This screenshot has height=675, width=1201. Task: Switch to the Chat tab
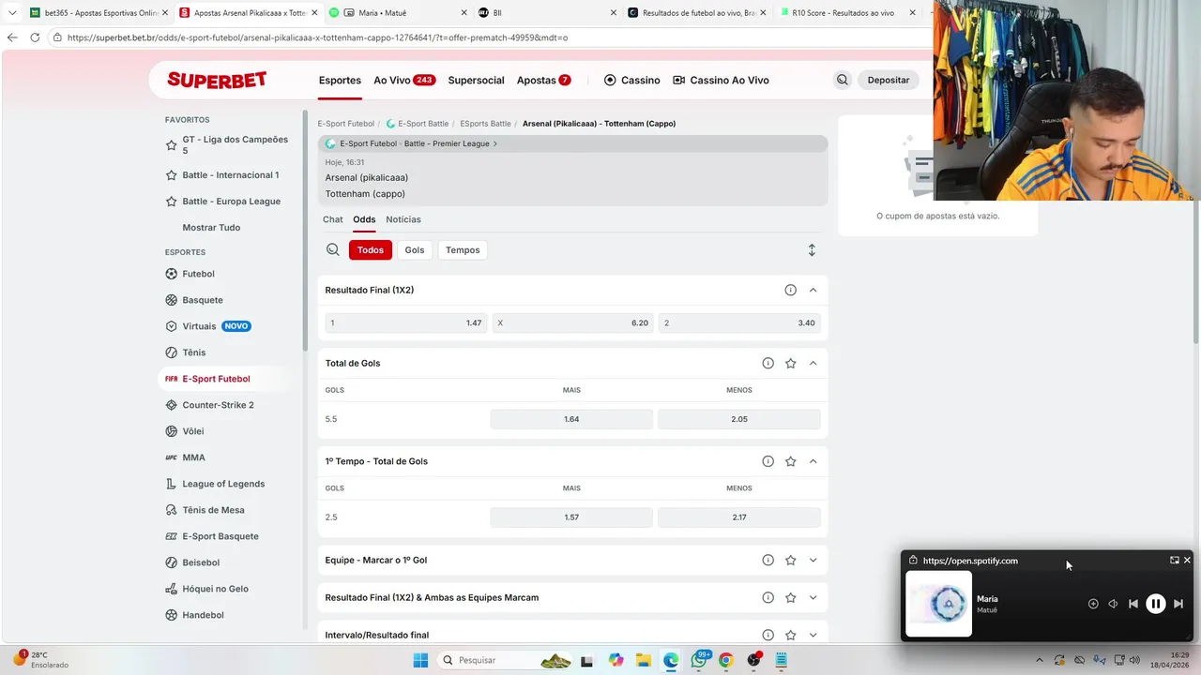tap(333, 219)
